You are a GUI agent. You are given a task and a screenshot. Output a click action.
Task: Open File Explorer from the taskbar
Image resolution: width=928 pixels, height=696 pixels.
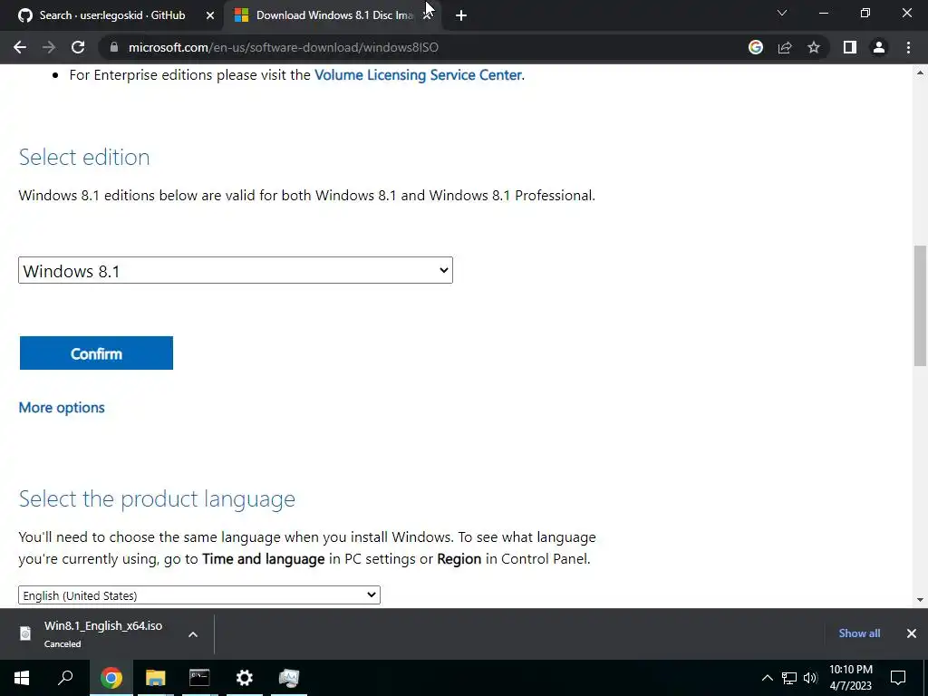[x=155, y=678]
